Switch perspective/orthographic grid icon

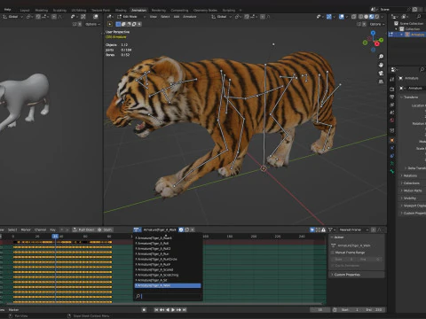click(x=381, y=82)
